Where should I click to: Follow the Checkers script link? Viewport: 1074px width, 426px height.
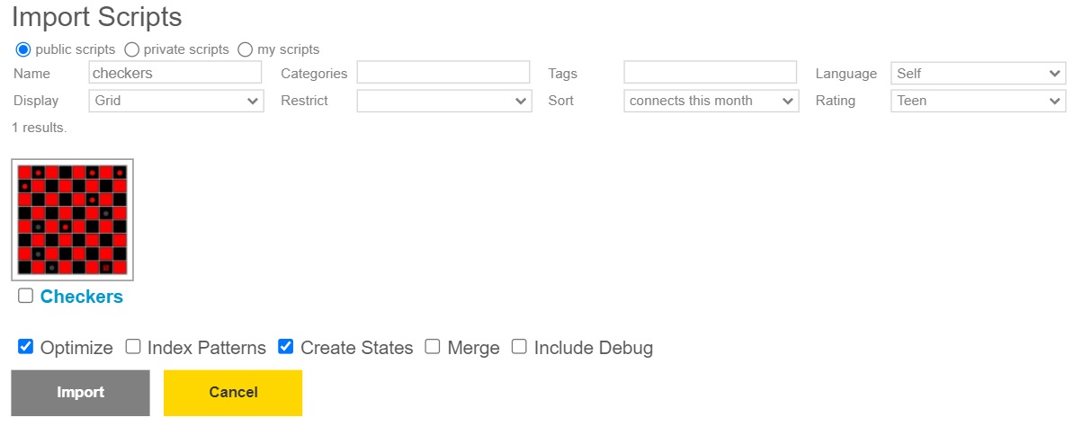[x=82, y=297]
